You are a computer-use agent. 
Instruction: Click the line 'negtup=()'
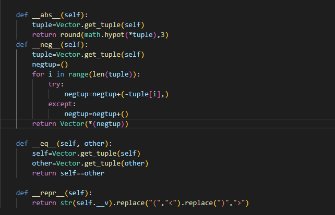[50, 65]
